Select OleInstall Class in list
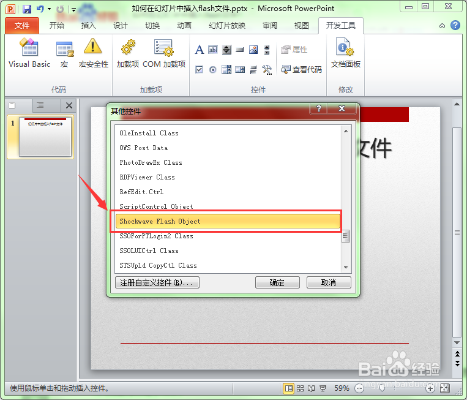The width and height of the screenshot is (467, 400). 228,134
